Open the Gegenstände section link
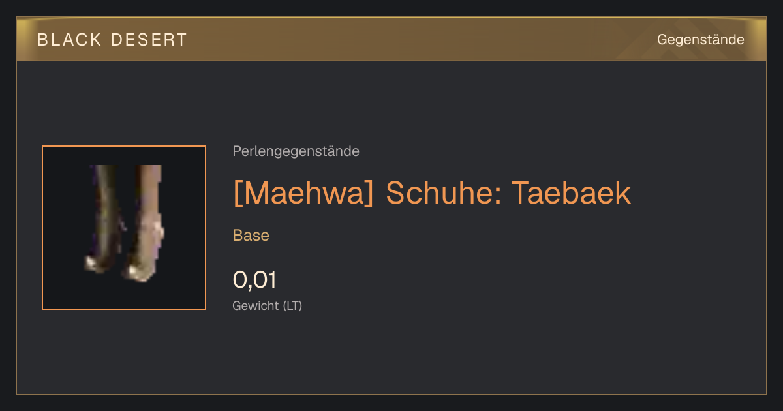The image size is (783, 411). 700,40
